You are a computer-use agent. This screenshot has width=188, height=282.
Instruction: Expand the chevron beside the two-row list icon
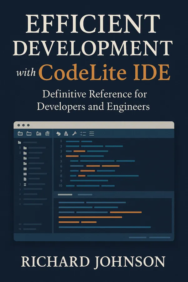coord(20,184)
